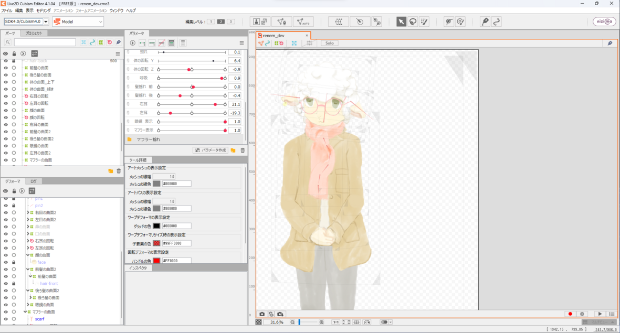Expand 右目の曲面2 in deformer tree
Image resolution: width=620 pixels, height=333 pixels.
pos(28,212)
